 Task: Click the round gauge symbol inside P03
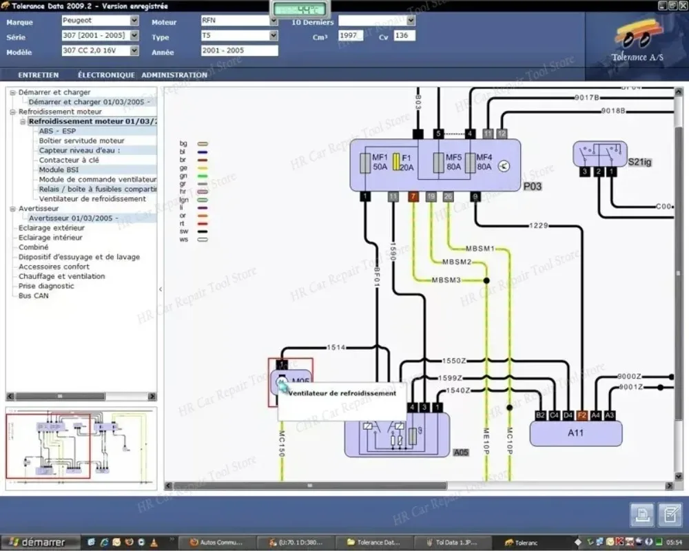pyautogui.click(x=504, y=167)
